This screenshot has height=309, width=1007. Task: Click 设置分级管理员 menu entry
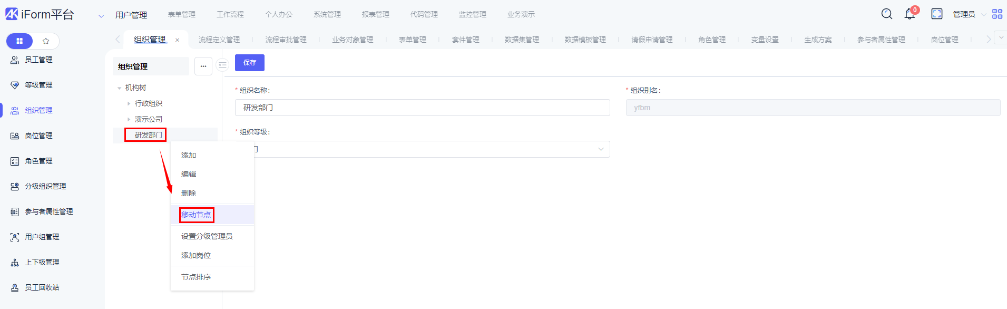tap(207, 236)
